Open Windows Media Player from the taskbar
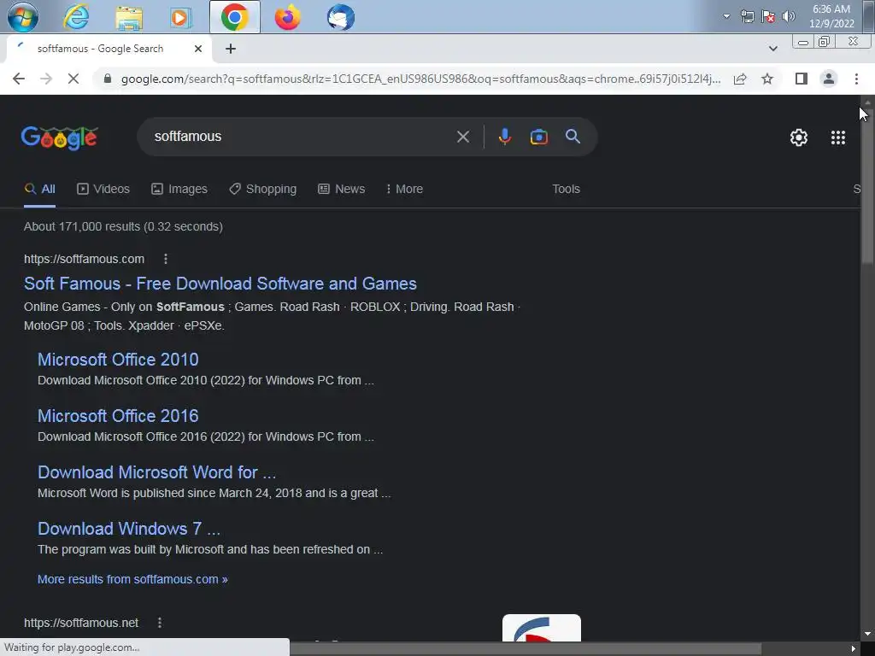Image resolution: width=875 pixels, height=656 pixels. point(180,17)
